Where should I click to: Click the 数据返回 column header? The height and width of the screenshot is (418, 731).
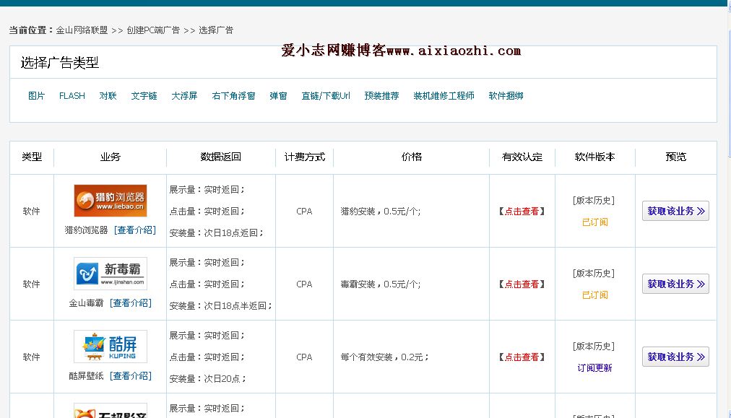(220, 157)
